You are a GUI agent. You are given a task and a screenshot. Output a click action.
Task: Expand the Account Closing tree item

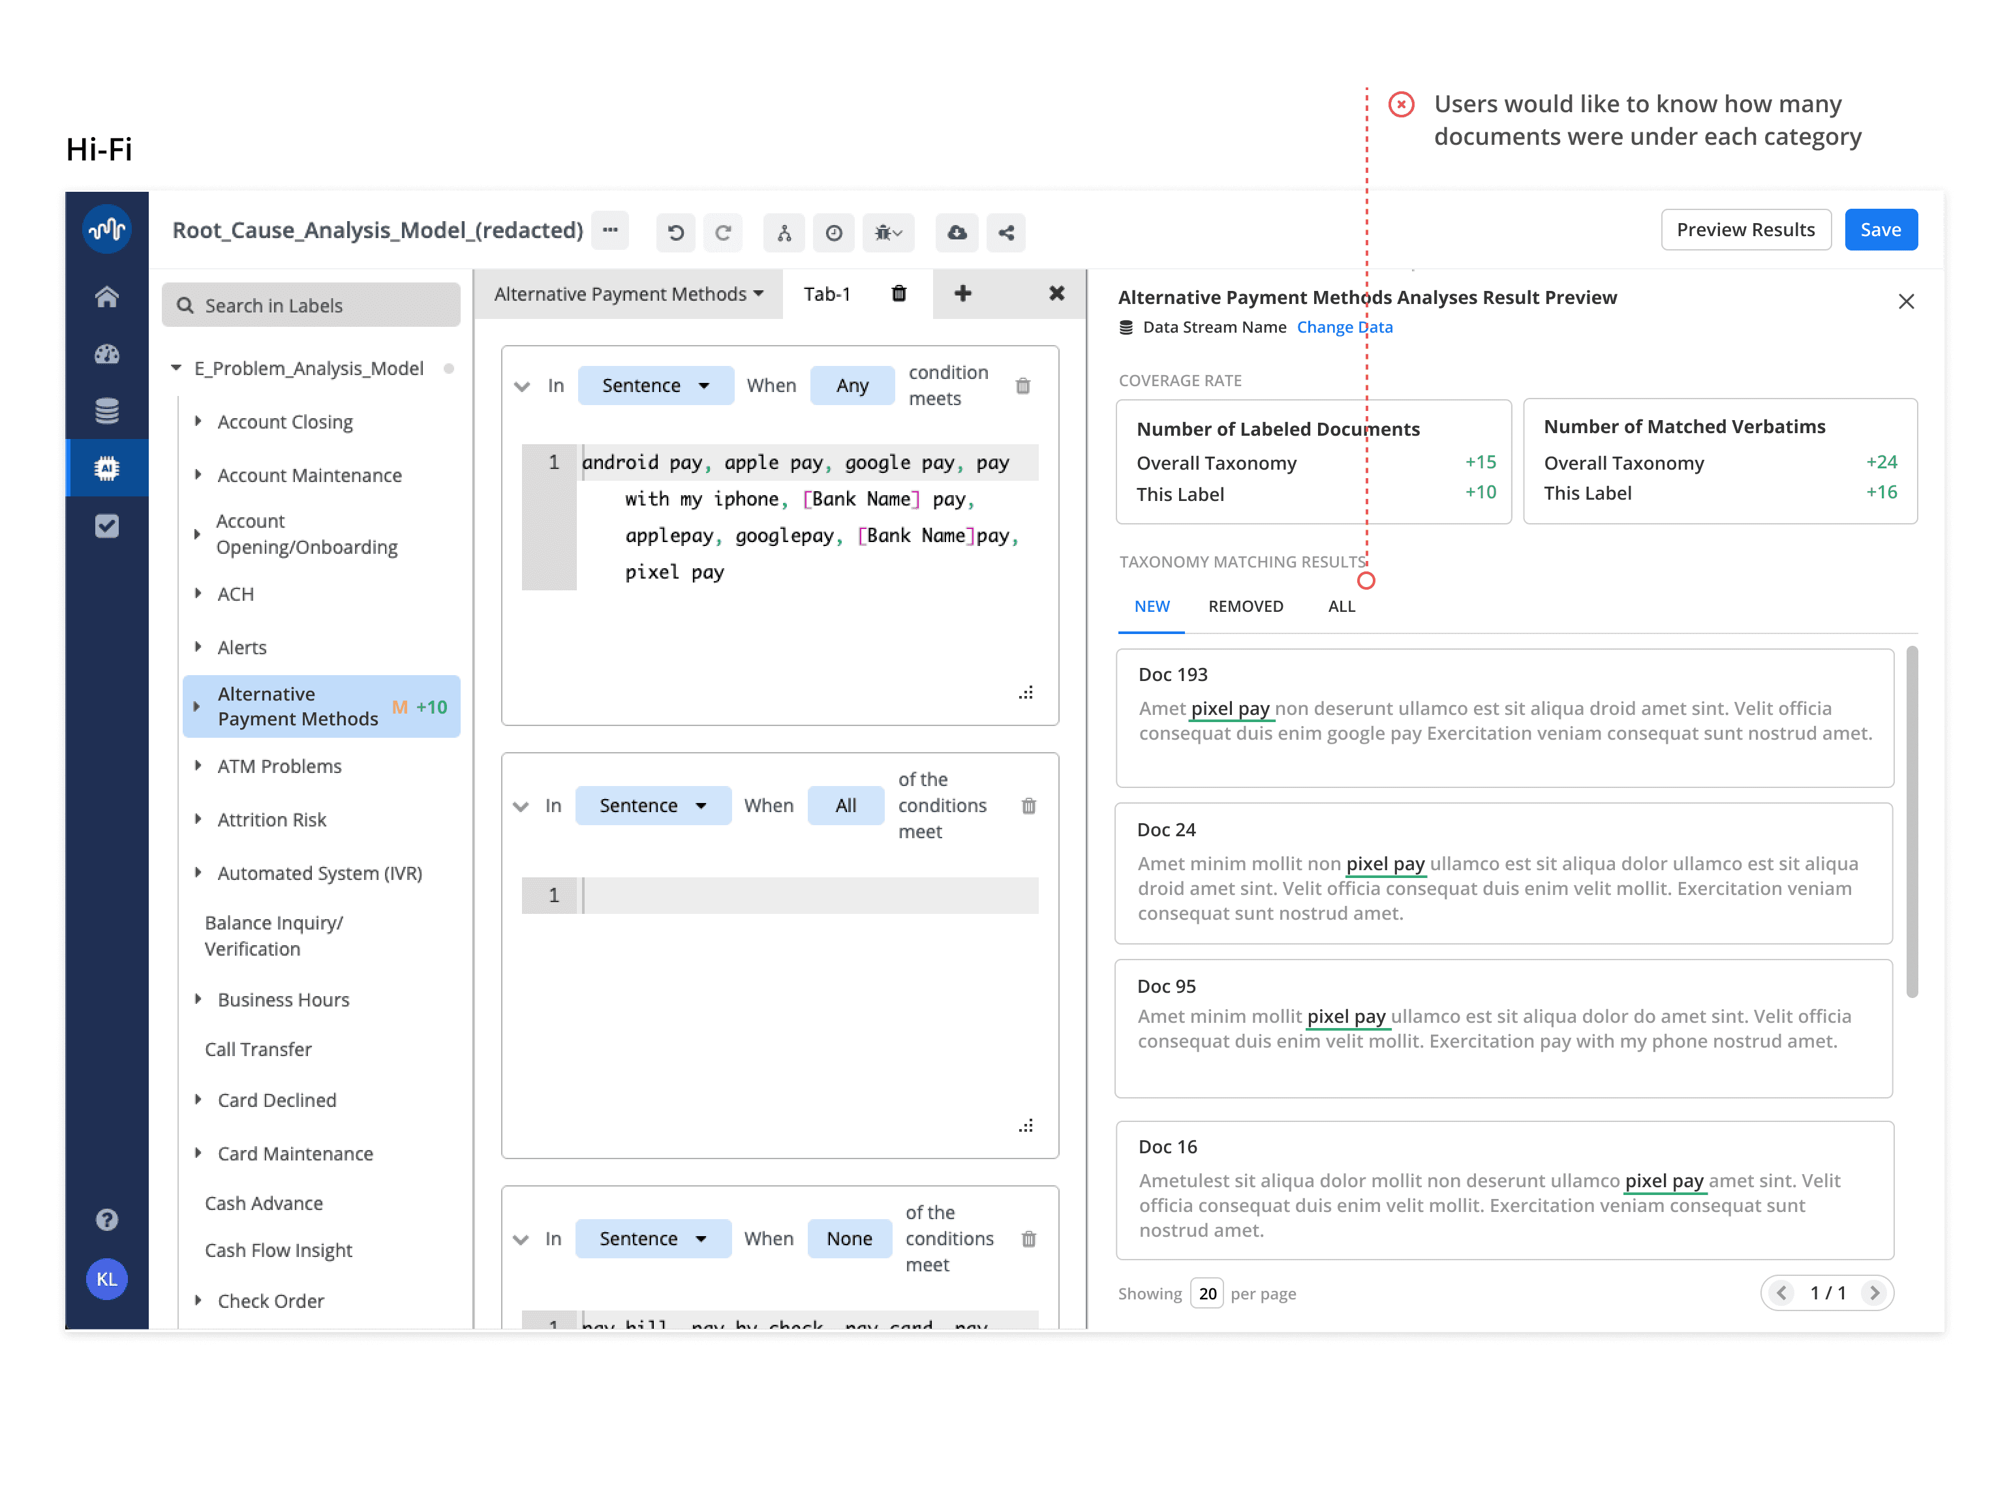click(x=199, y=421)
